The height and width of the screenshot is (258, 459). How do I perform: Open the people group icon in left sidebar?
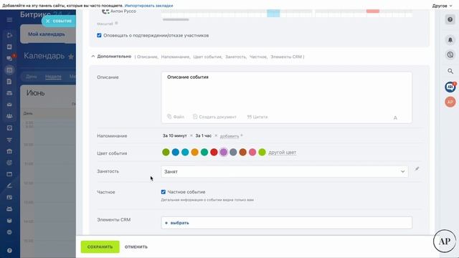pyautogui.click(x=9, y=116)
